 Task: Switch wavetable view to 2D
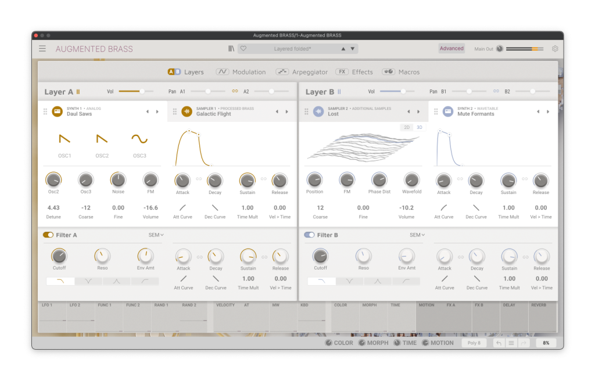click(407, 127)
